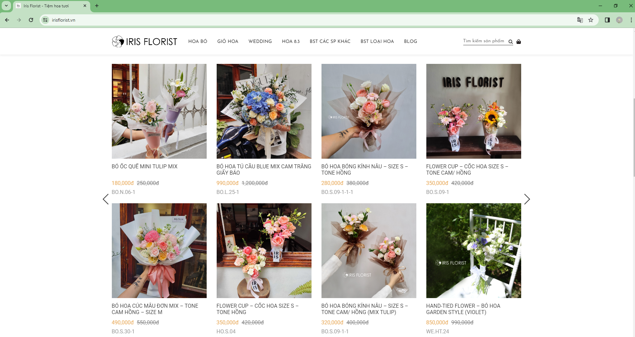Screen dimensions: 635x337
Task: Toggle Google Translate for this page
Action: coord(580,20)
